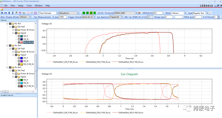Click the curves panel horizontal scrollbar thumb
Viewport: 222px width, 118px height.
coord(5,92)
